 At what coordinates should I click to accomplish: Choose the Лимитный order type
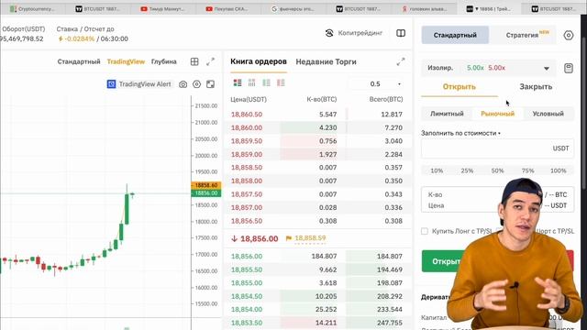(447, 114)
